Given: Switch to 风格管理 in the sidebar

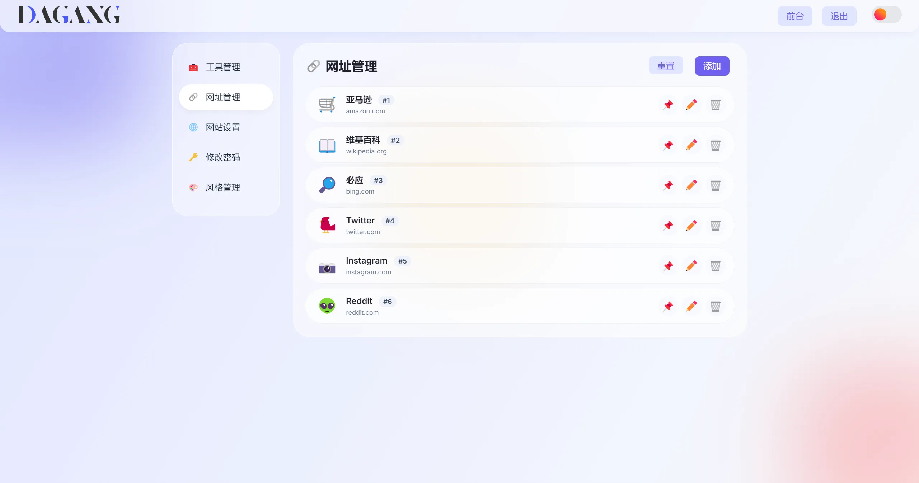Looking at the screenshot, I should pyautogui.click(x=226, y=188).
